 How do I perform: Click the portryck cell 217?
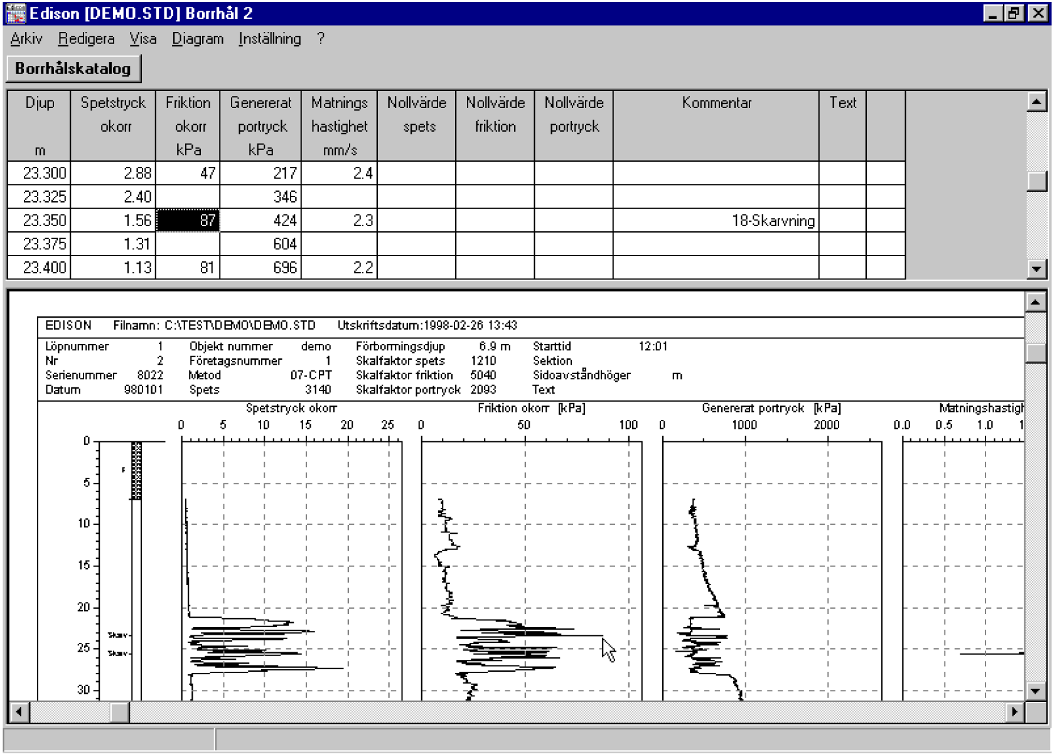tap(260, 173)
